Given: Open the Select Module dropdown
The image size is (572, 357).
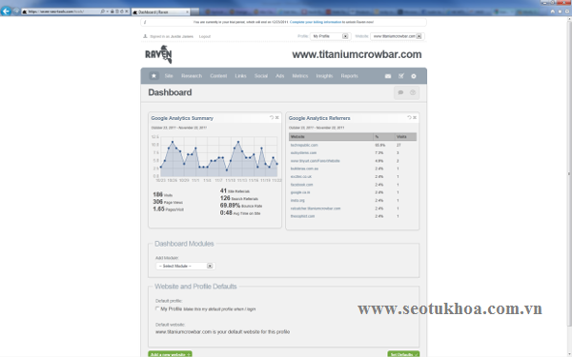Looking at the screenshot, I should [185, 266].
